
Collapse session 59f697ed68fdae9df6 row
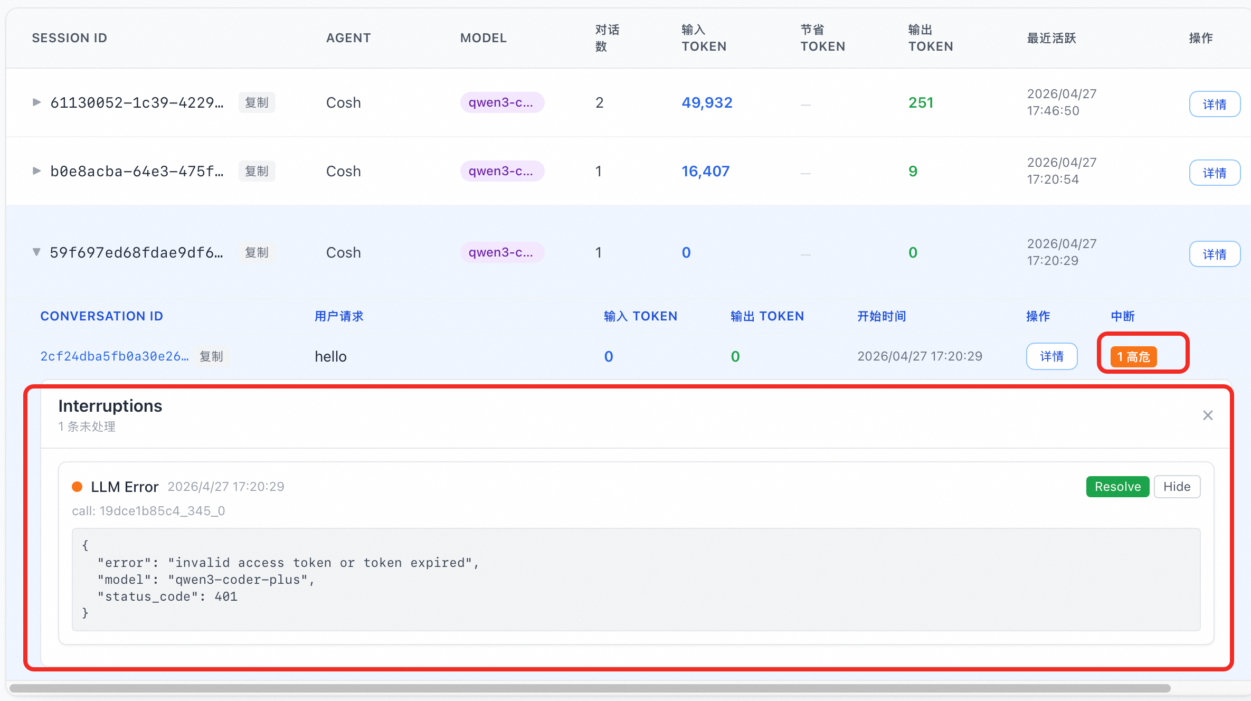click(36, 252)
